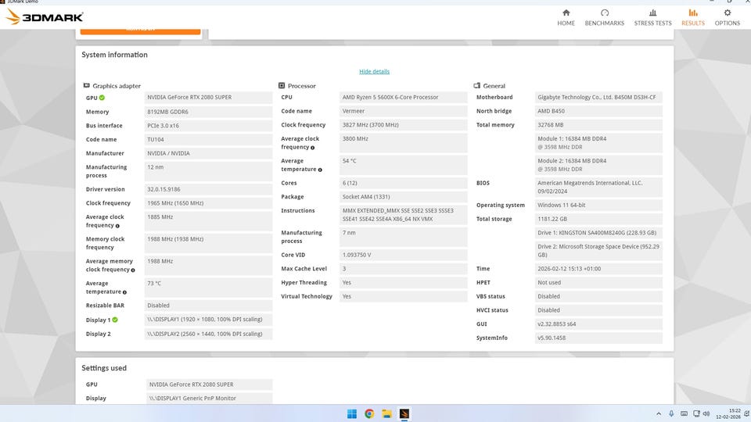Viewport: 751px width, 422px height.
Task: Select Drive 1 KINGSTON SA400M8240G entry
Action: [598, 233]
